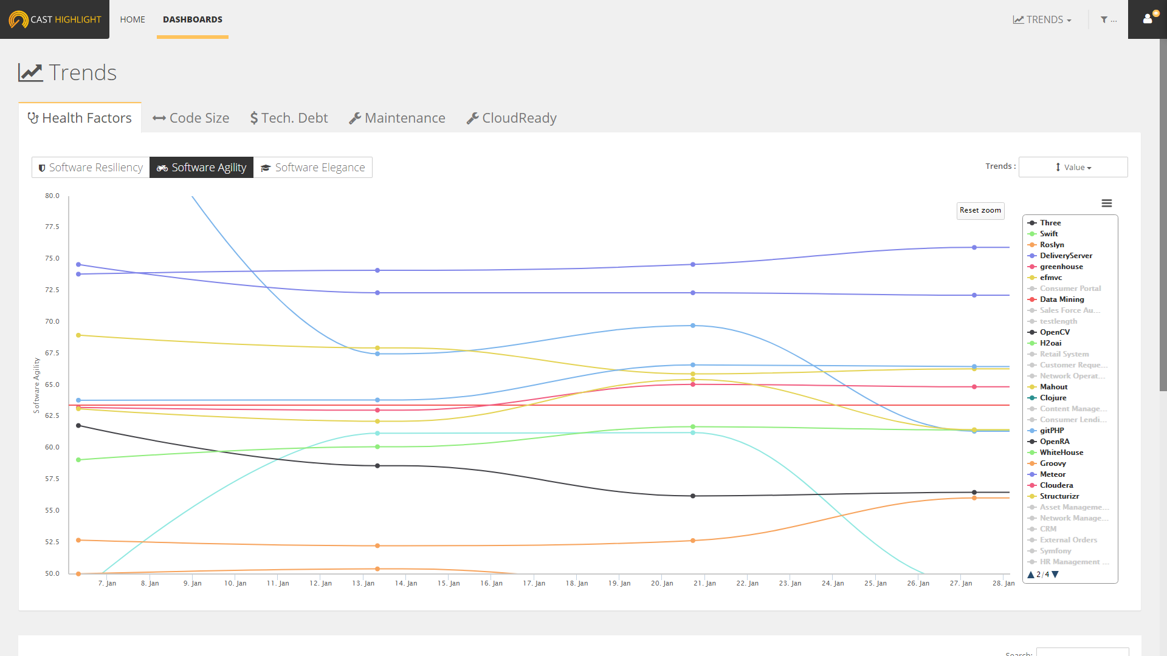Hide gitPHP series in legend

[1046, 431]
